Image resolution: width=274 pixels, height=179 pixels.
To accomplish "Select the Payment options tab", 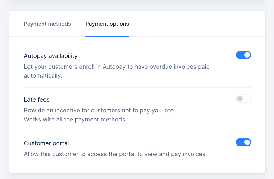I will tap(107, 24).
